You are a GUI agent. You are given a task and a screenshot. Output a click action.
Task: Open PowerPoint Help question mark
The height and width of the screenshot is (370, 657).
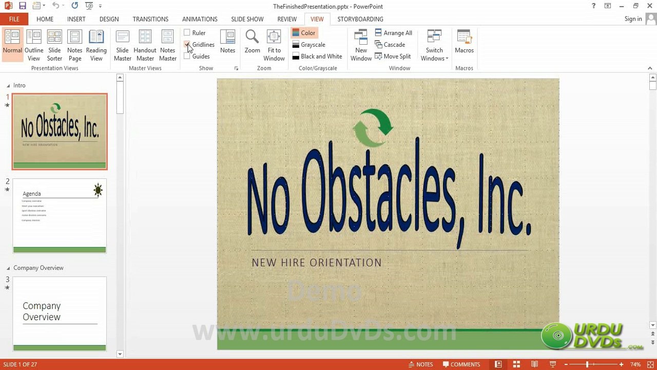594,6
